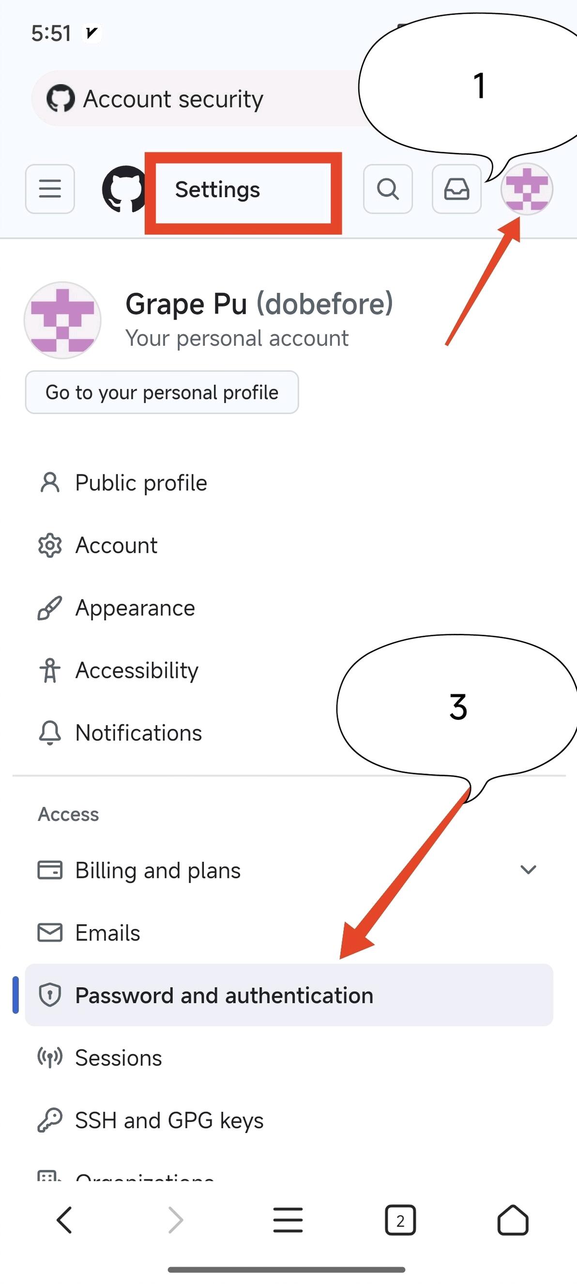
Task: Go to browser home page
Action: tap(513, 1220)
